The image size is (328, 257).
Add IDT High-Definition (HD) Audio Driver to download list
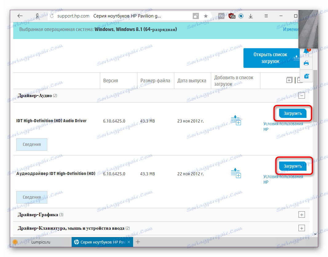click(x=236, y=120)
